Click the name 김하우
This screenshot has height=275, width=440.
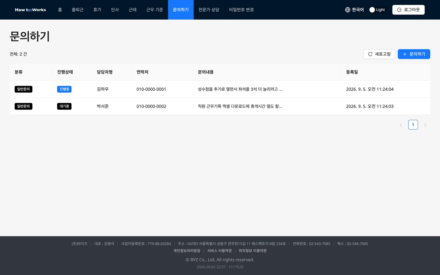[x=103, y=89]
